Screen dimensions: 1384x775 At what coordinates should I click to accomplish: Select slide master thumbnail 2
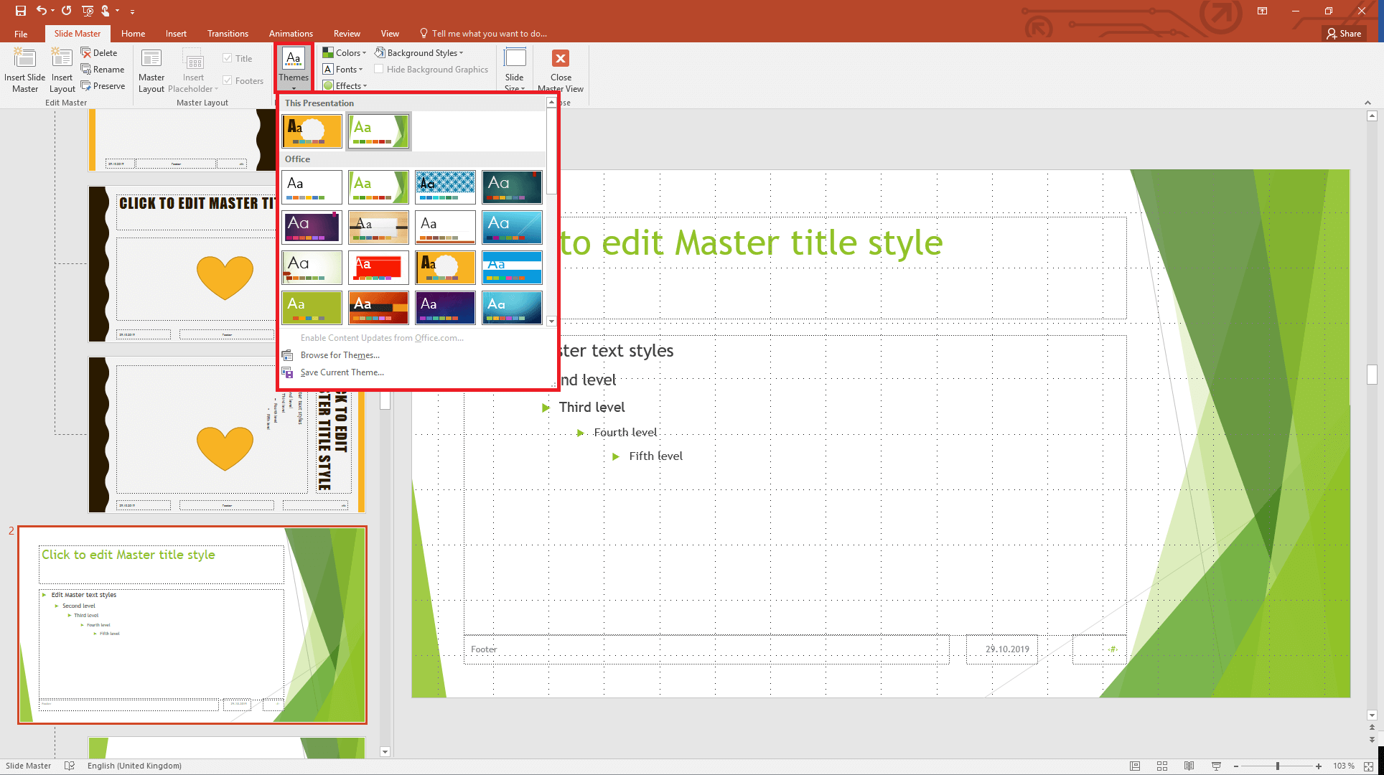[192, 624]
